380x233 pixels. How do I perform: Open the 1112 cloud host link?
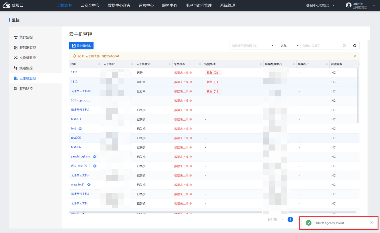tap(74, 82)
